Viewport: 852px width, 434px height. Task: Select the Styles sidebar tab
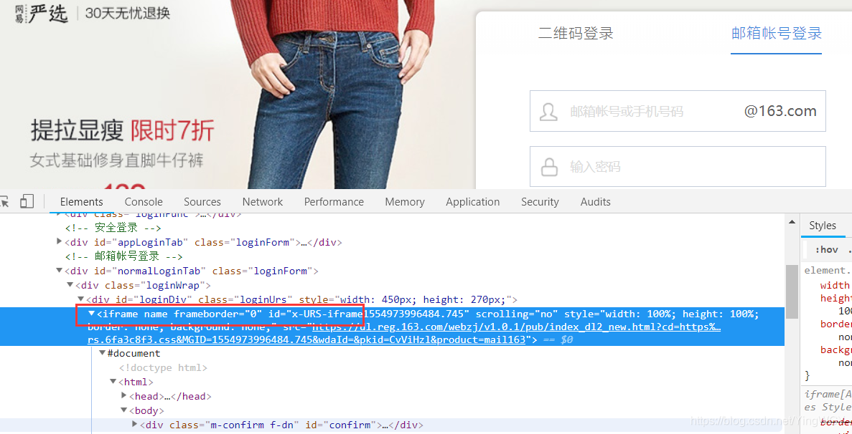tap(823, 226)
